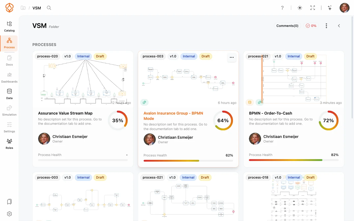Click the 72% progress ring

coord(329,120)
